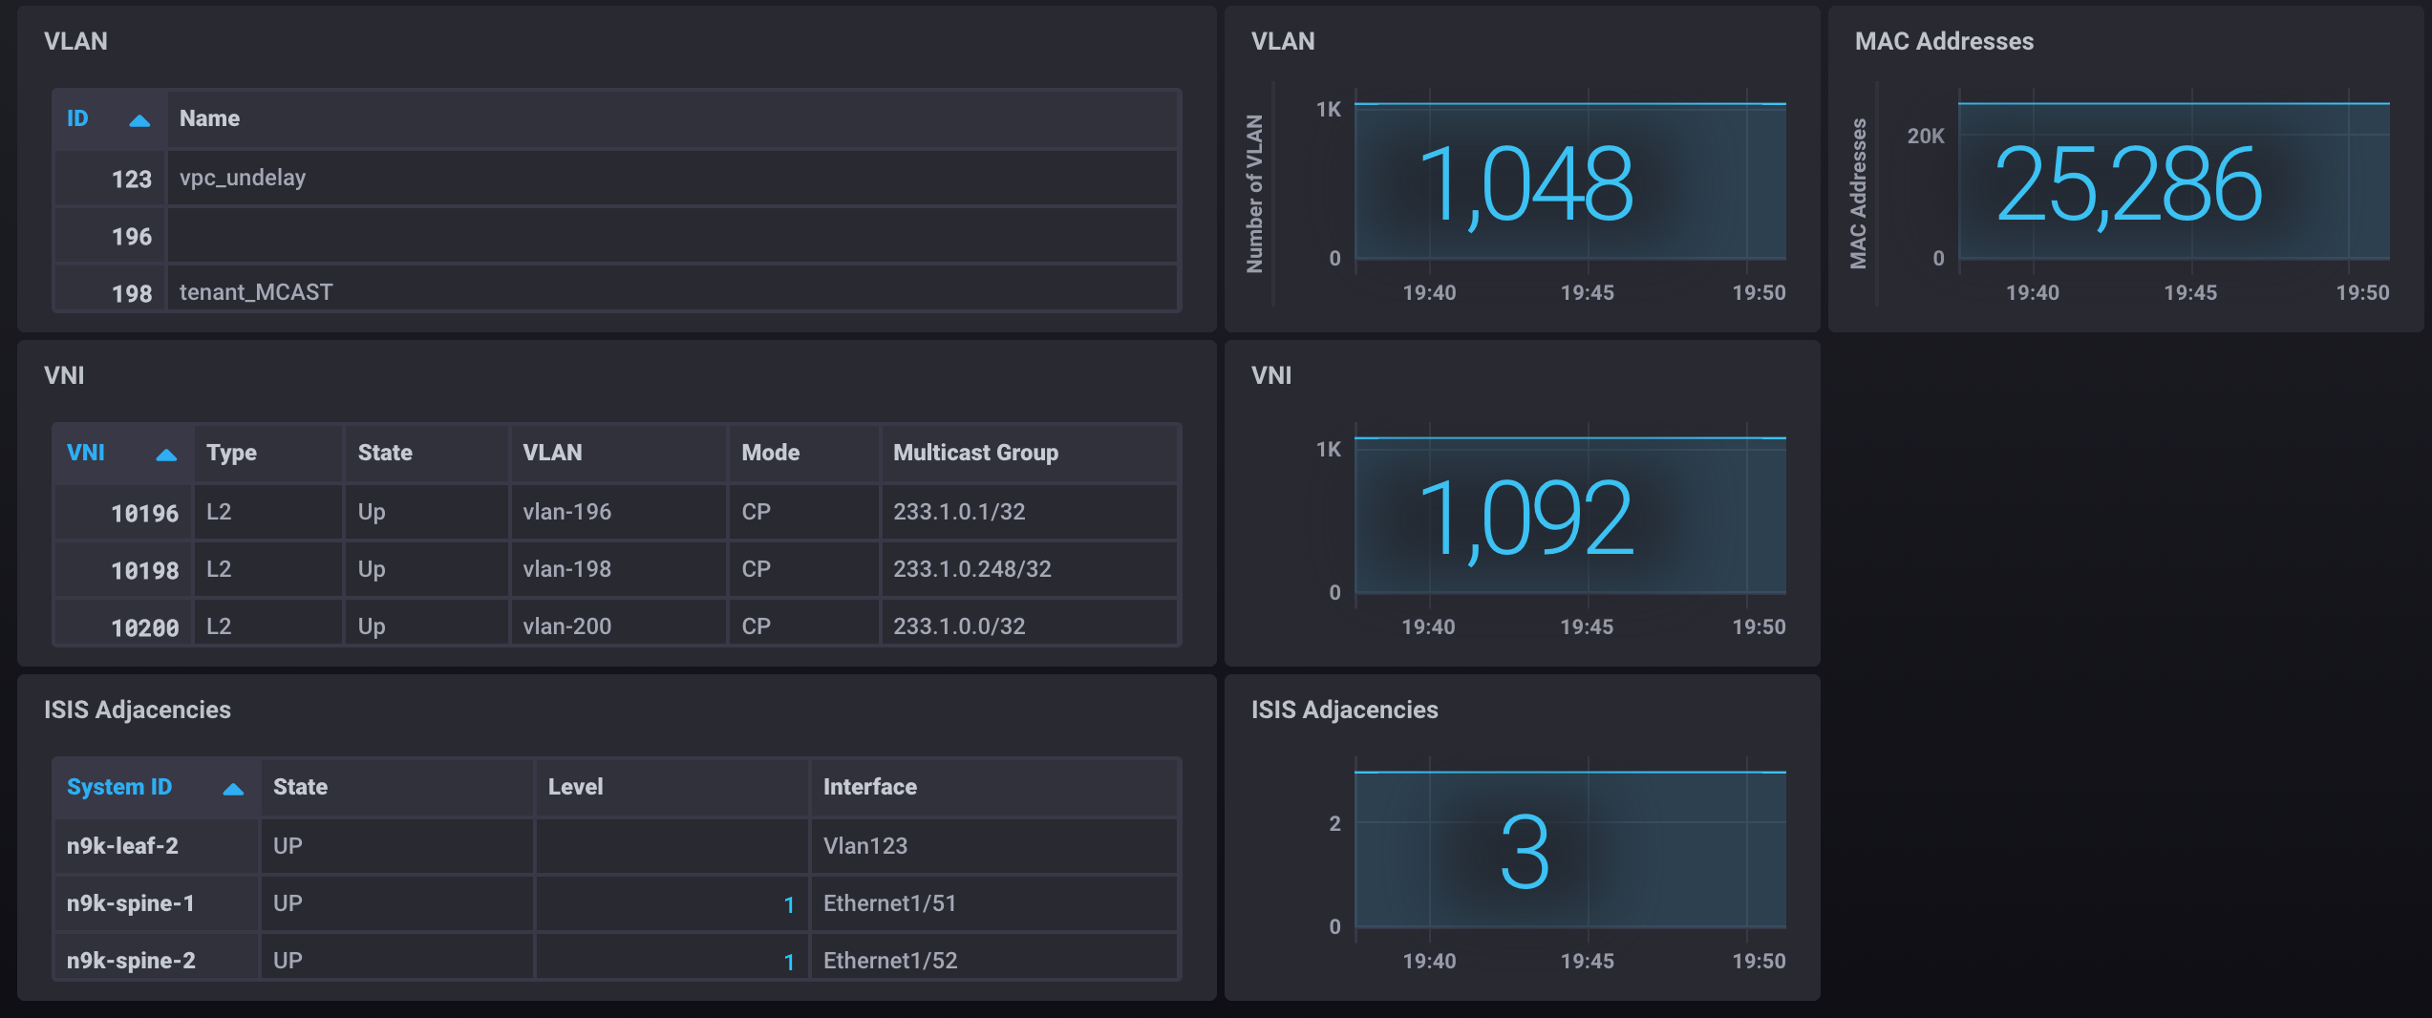The width and height of the screenshot is (2432, 1018).
Task: Select the n9k-leaf-2 system ID
Action: coord(157,847)
